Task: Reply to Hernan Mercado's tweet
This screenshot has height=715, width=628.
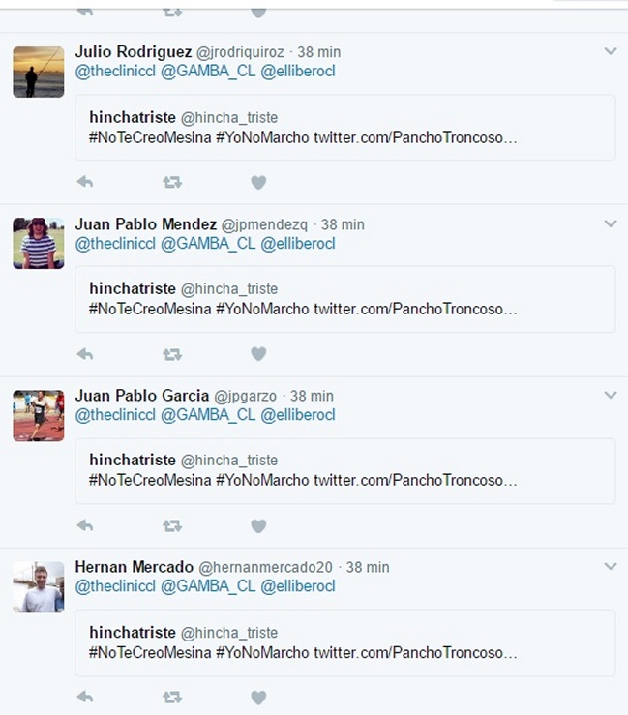Action: coord(85,697)
